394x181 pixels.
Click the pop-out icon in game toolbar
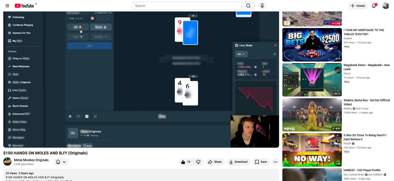pos(96,116)
